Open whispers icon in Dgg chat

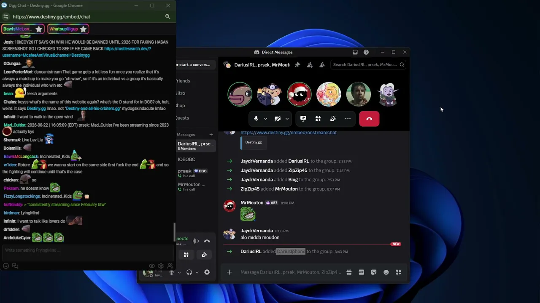tap(15, 266)
